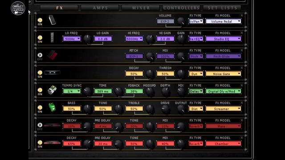This screenshot has height=160, width=285.
Task: Click the Volume Pedal effect icon
Action: coord(52,20)
